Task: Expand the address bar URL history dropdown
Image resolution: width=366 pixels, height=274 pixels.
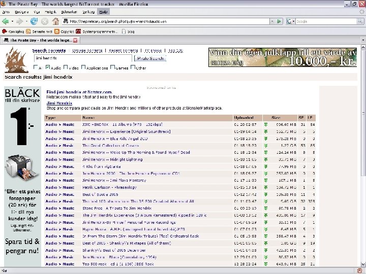Action: [x=272, y=21]
